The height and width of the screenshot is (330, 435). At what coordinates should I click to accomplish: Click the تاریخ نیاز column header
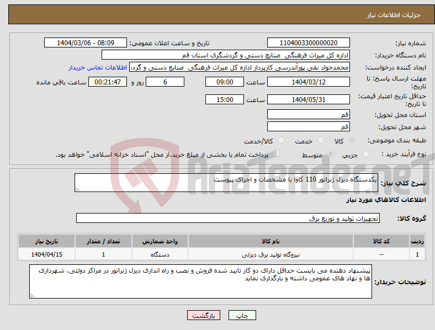[x=46, y=241]
